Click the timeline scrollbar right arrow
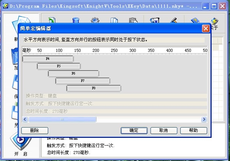 click(x=204, y=119)
